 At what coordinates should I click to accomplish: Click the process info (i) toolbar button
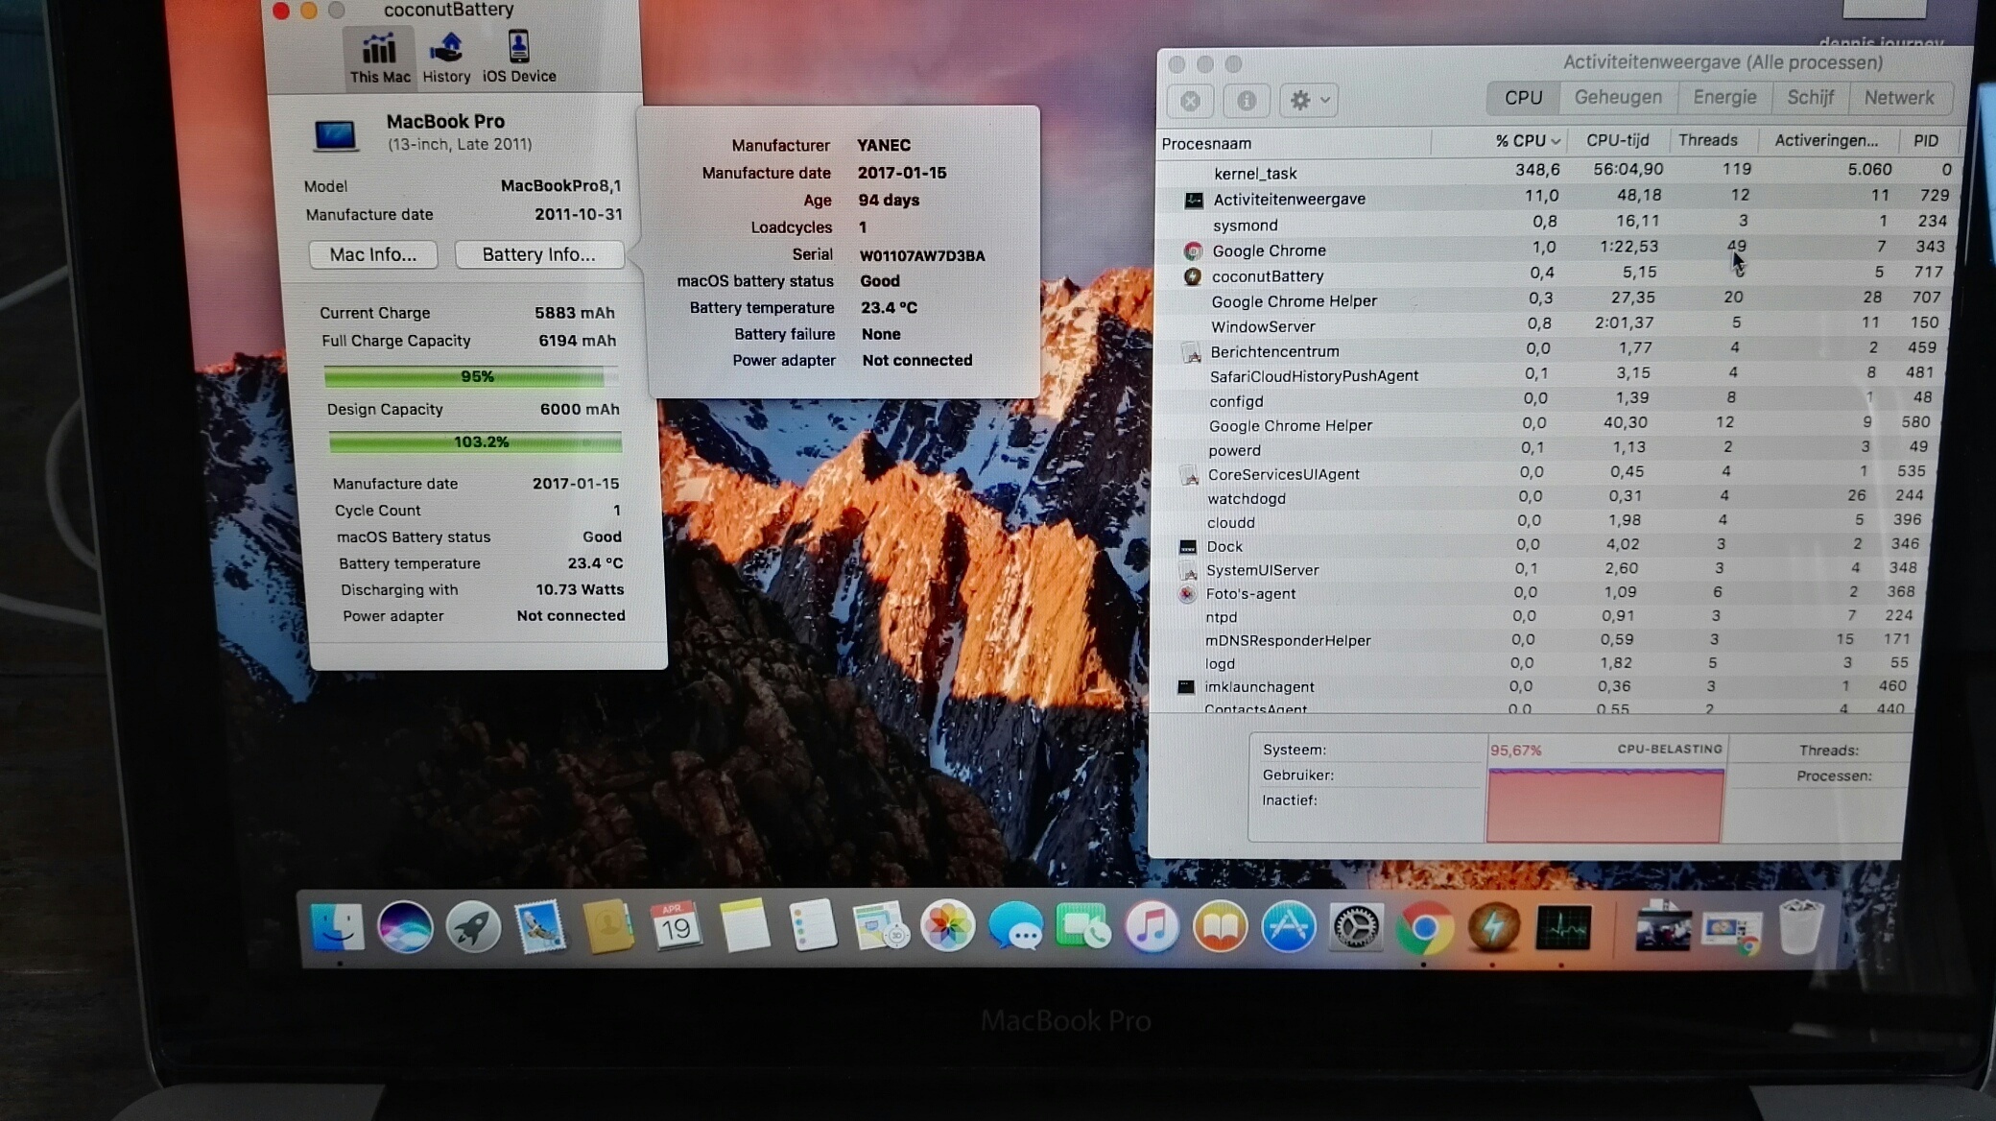coord(1246,100)
